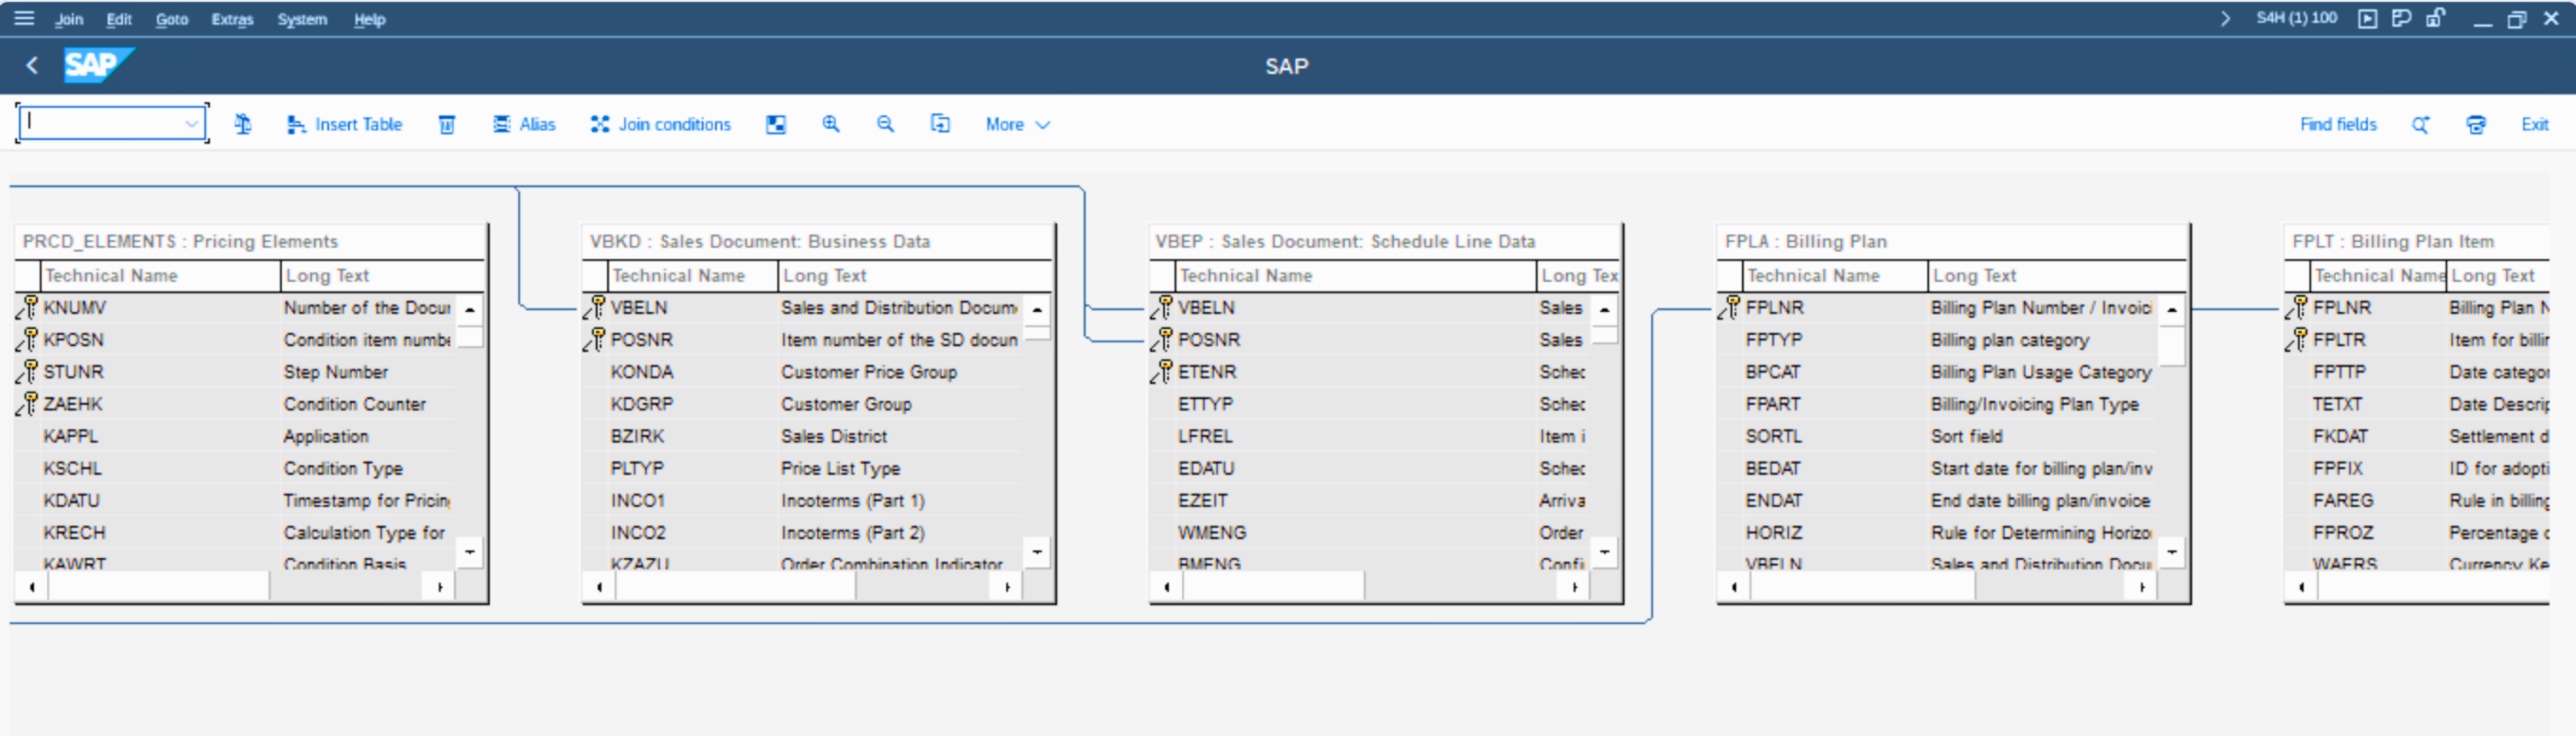Click the print icon beside Exit
Viewport: 2576px width, 736px height.
point(2475,124)
